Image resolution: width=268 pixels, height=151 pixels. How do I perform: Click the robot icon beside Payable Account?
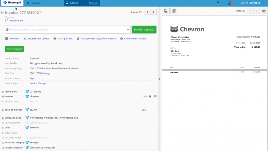click(27, 148)
